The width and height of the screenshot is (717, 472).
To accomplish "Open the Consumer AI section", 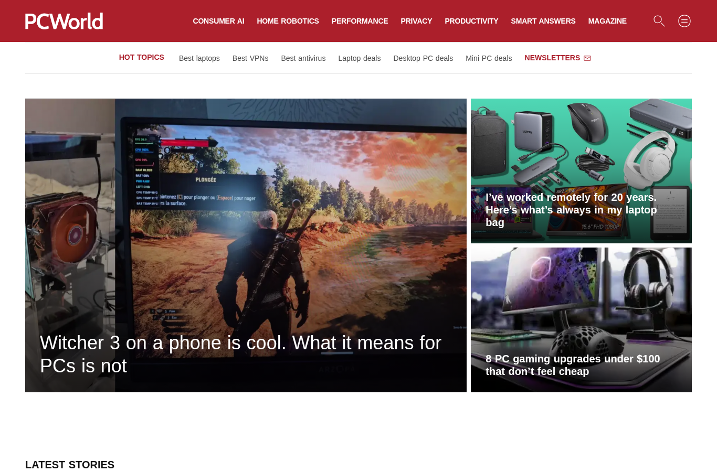I will pyautogui.click(x=218, y=21).
